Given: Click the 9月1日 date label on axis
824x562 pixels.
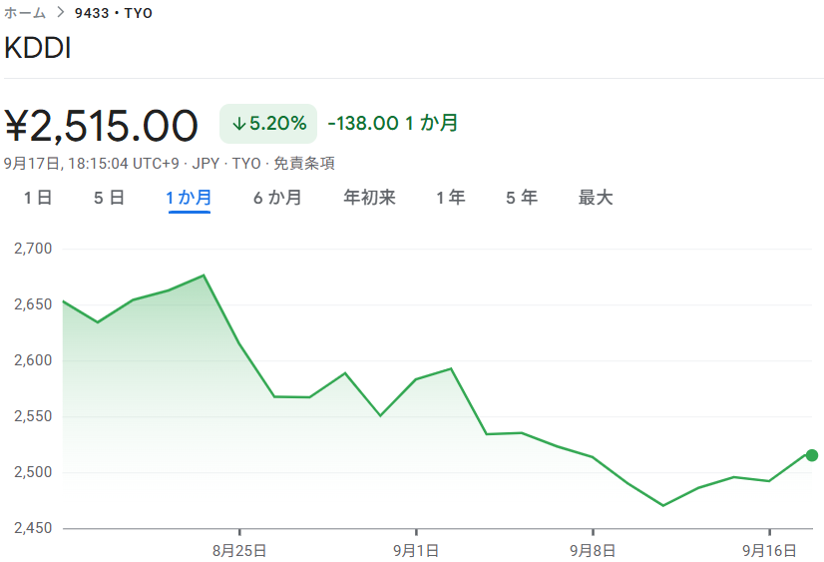Looking at the screenshot, I should [416, 549].
